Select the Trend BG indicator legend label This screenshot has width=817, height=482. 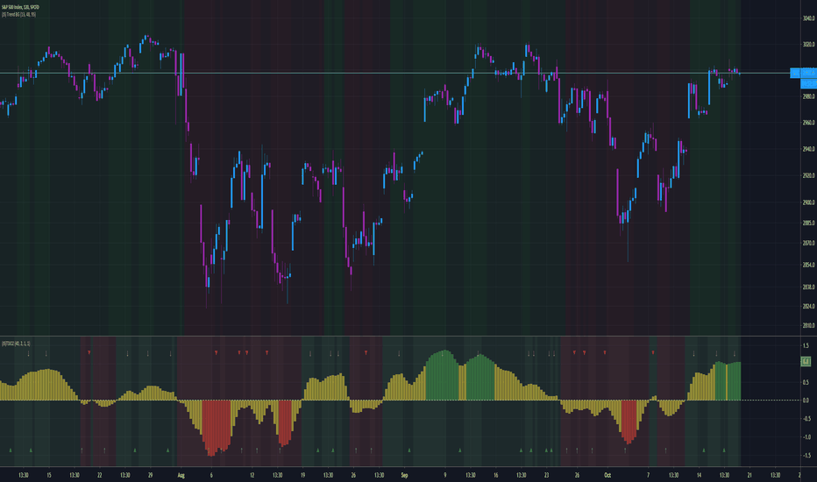click(18, 15)
